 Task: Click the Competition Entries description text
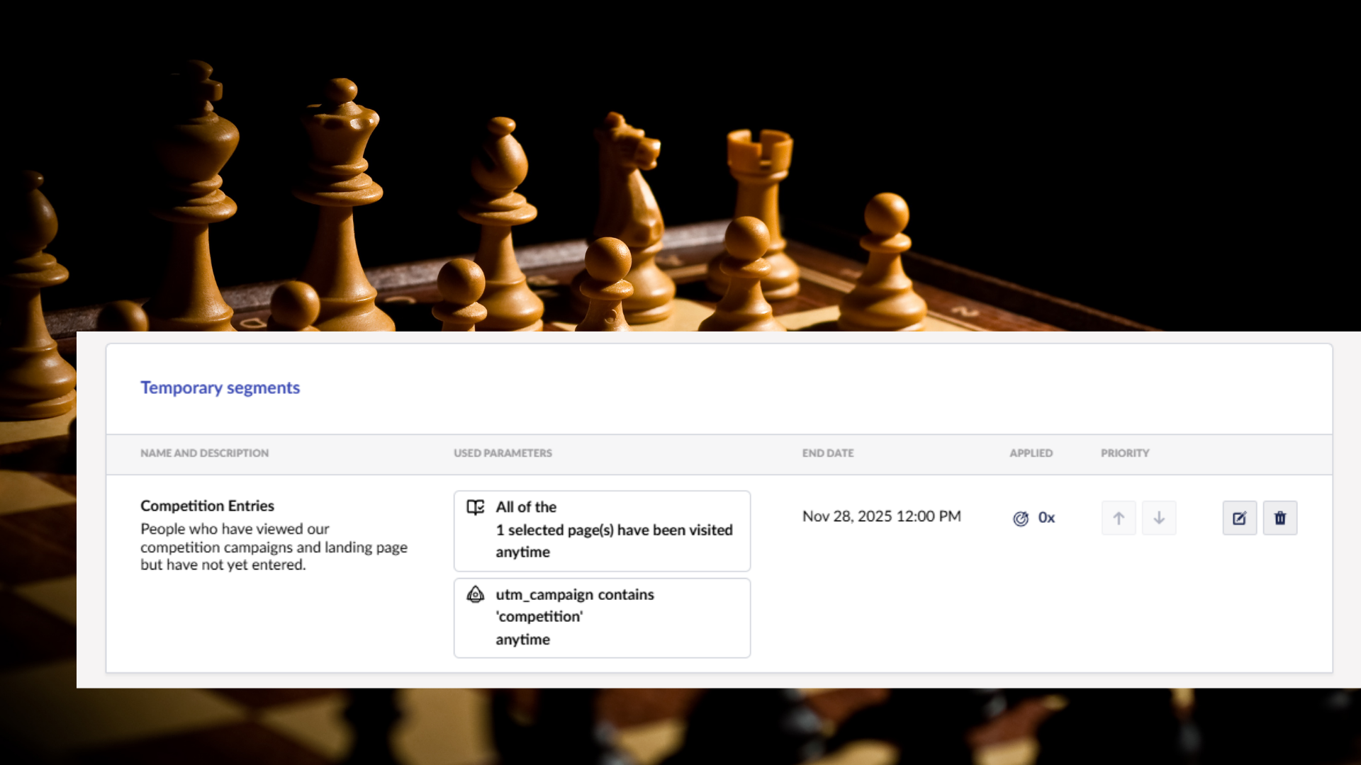pos(274,547)
